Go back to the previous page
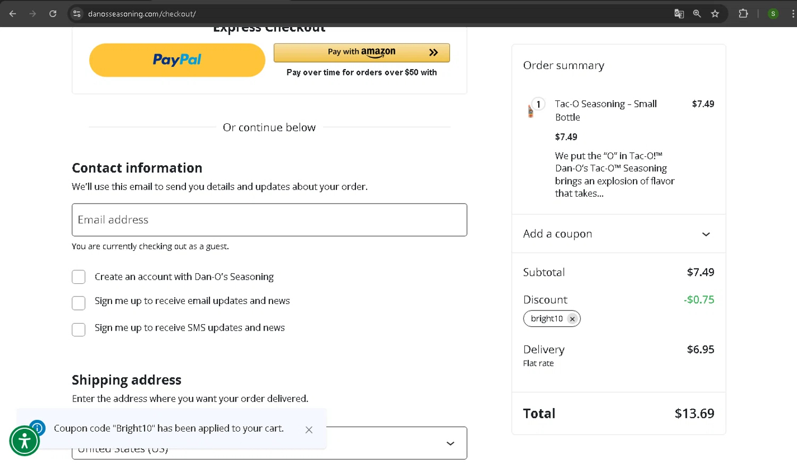 click(13, 14)
